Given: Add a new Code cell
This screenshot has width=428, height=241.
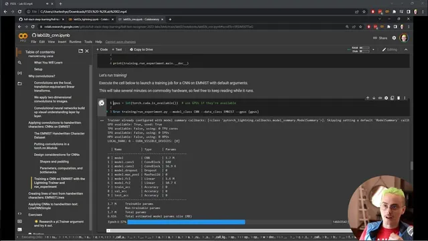Looking at the screenshot, I should pos(102,50).
